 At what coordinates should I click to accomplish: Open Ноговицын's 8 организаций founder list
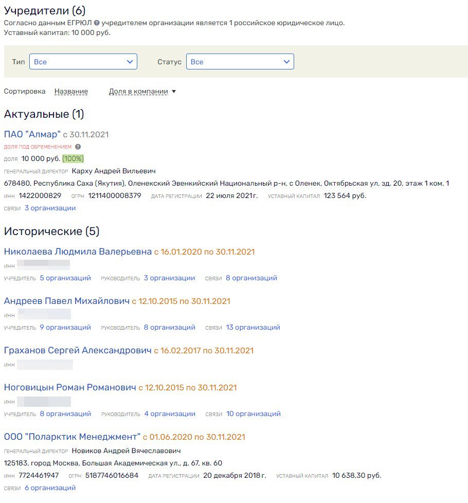pos(65,414)
